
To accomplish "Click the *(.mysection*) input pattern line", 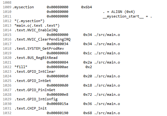I will click(30, 21).
